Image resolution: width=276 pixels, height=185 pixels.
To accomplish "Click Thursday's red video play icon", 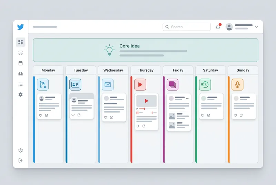I will coord(140,84).
